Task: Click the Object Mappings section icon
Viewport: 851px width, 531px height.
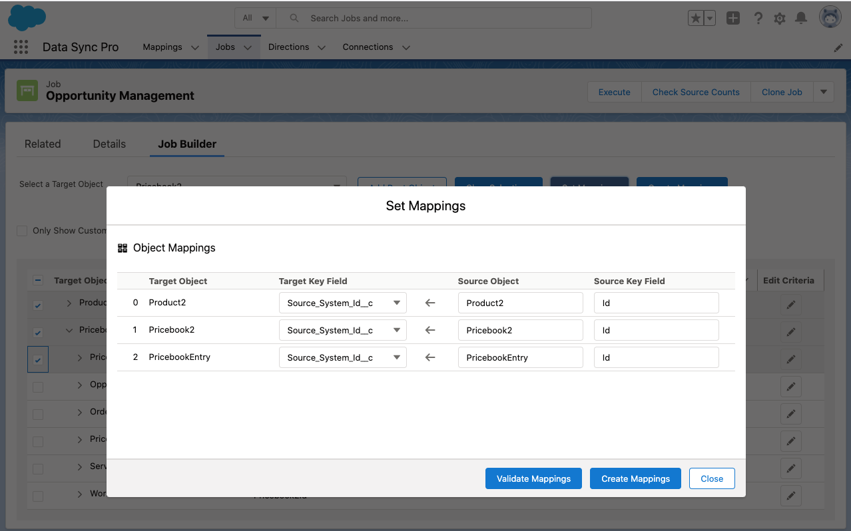Action: click(x=123, y=248)
